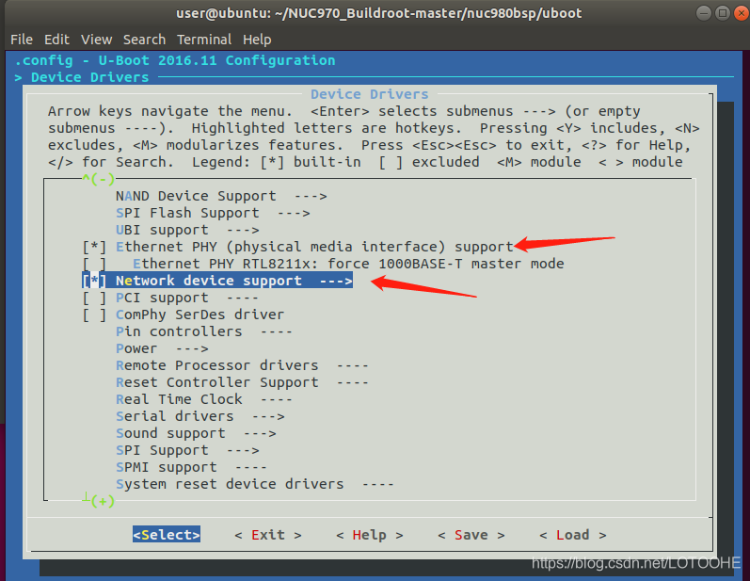Open SPI Support submenu
This screenshot has width=750, height=581.
(x=187, y=450)
